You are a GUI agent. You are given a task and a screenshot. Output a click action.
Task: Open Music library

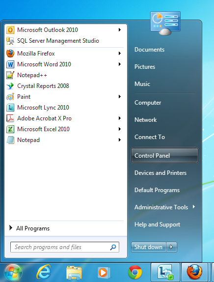[142, 84]
